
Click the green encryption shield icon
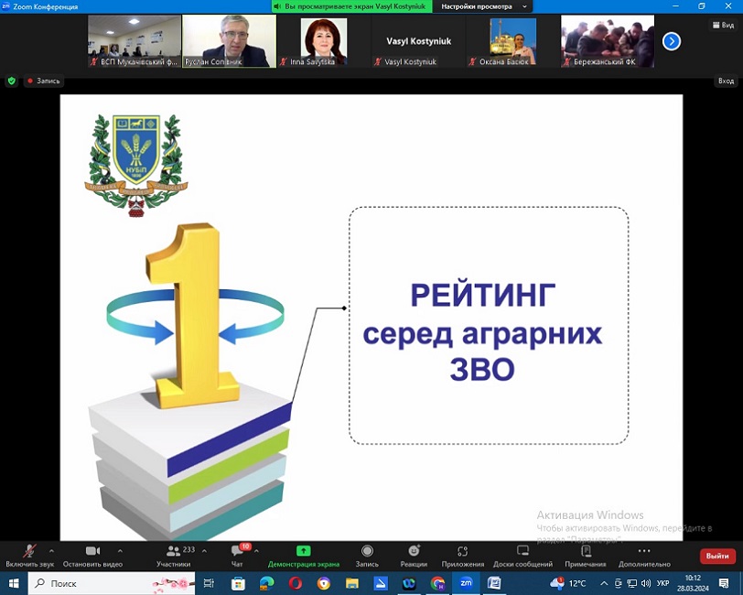coord(12,81)
